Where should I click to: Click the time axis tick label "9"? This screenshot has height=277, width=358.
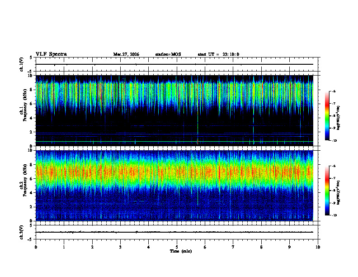point(289,247)
